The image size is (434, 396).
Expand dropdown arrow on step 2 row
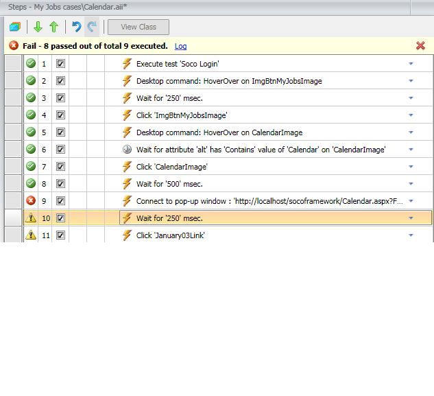coord(411,81)
